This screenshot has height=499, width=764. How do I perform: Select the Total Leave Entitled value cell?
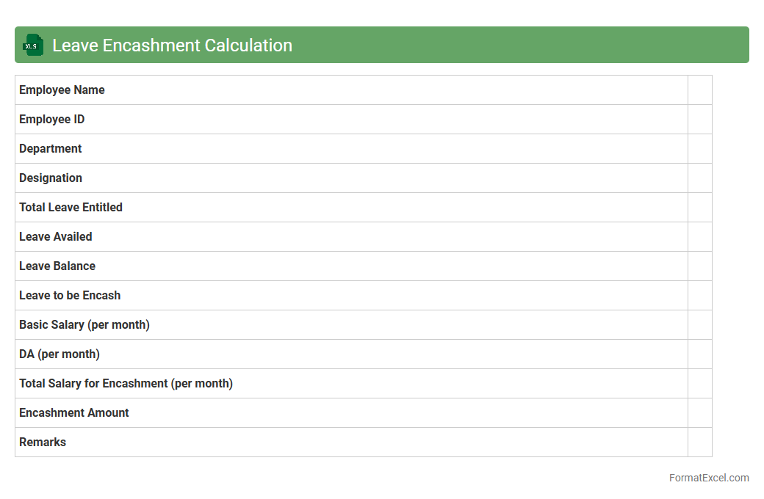click(x=699, y=208)
